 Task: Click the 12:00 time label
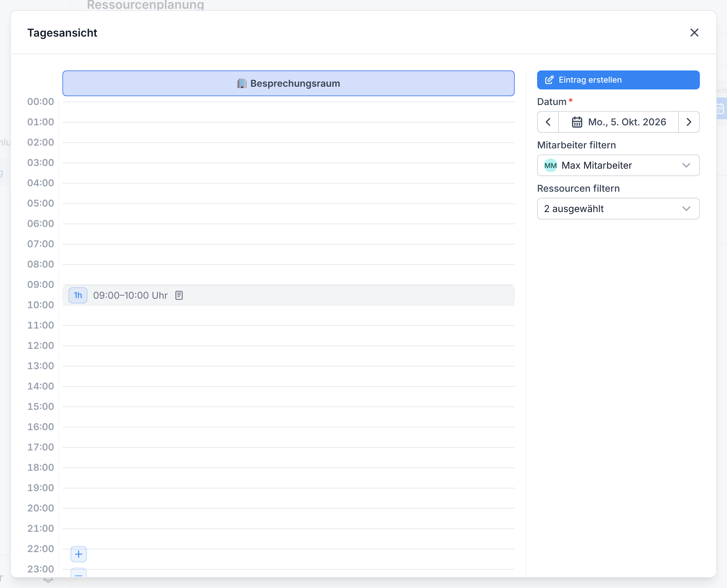pos(40,345)
